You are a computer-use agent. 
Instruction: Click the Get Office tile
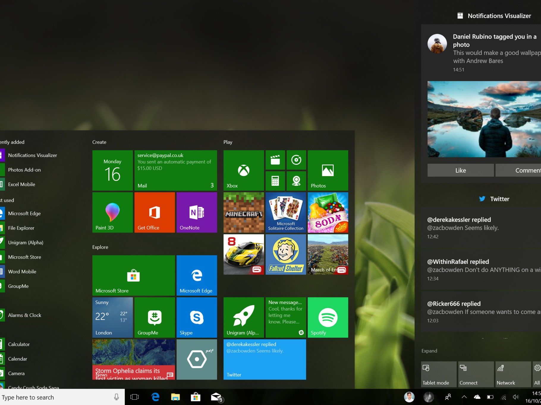tap(155, 212)
